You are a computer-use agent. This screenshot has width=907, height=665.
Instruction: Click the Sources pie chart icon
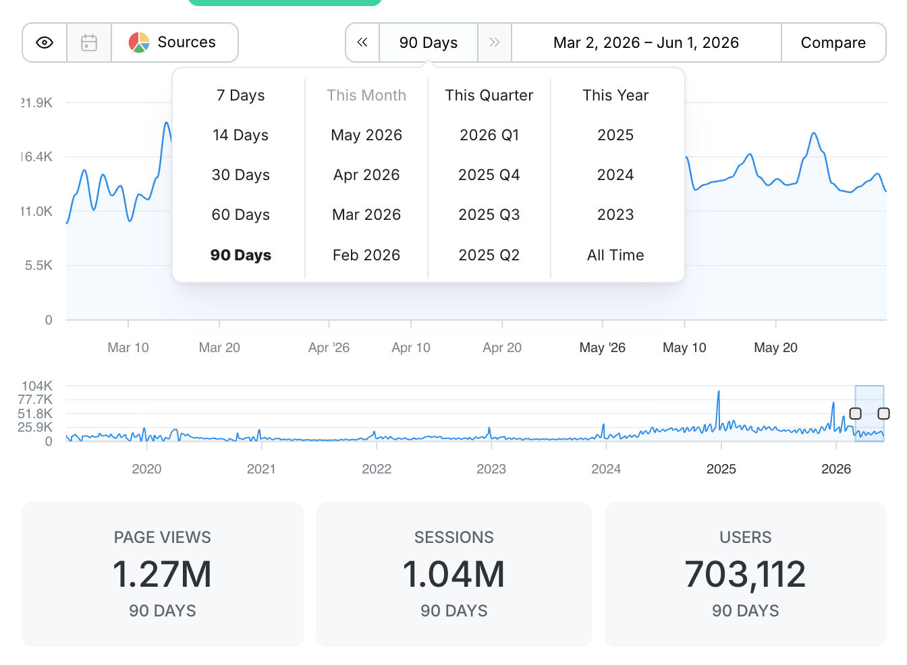point(139,42)
